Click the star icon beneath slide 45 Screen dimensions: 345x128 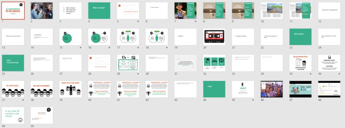[x=253, y=100]
